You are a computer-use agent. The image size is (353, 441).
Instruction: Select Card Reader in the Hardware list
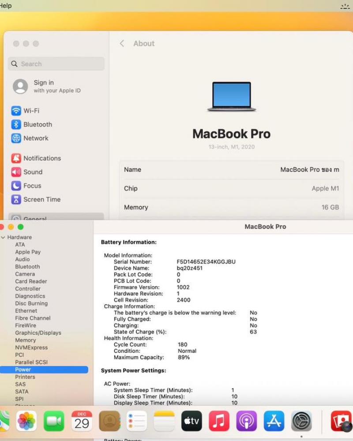coord(31,281)
